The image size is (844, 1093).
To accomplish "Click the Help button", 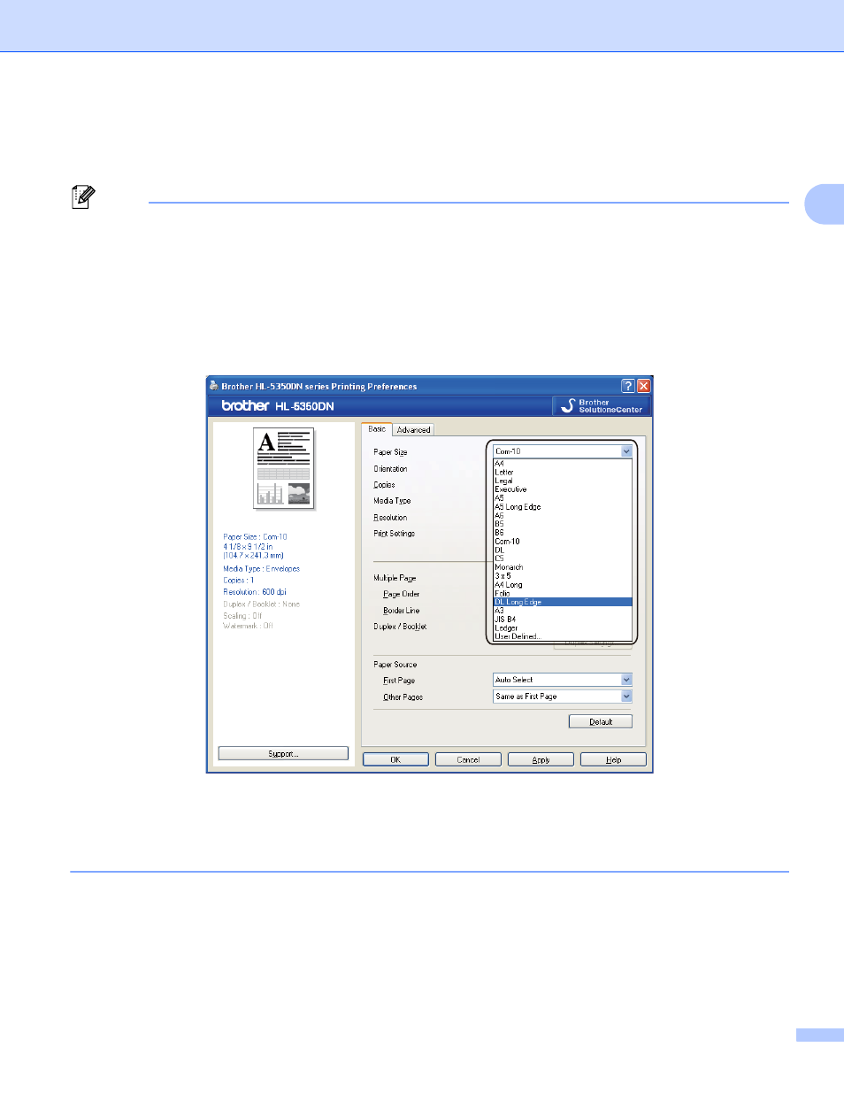I will 613,760.
